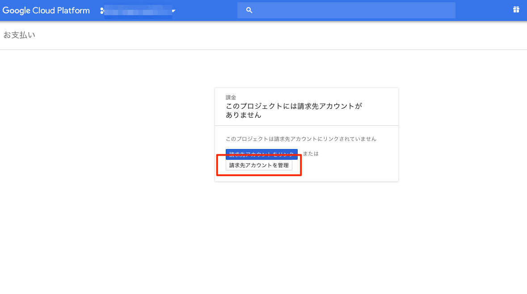The image size is (527, 294).
Task: Click the このプロジェクトには請求先アカウントがありません heading
Action: pyautogui.click(x=294, y=111)
